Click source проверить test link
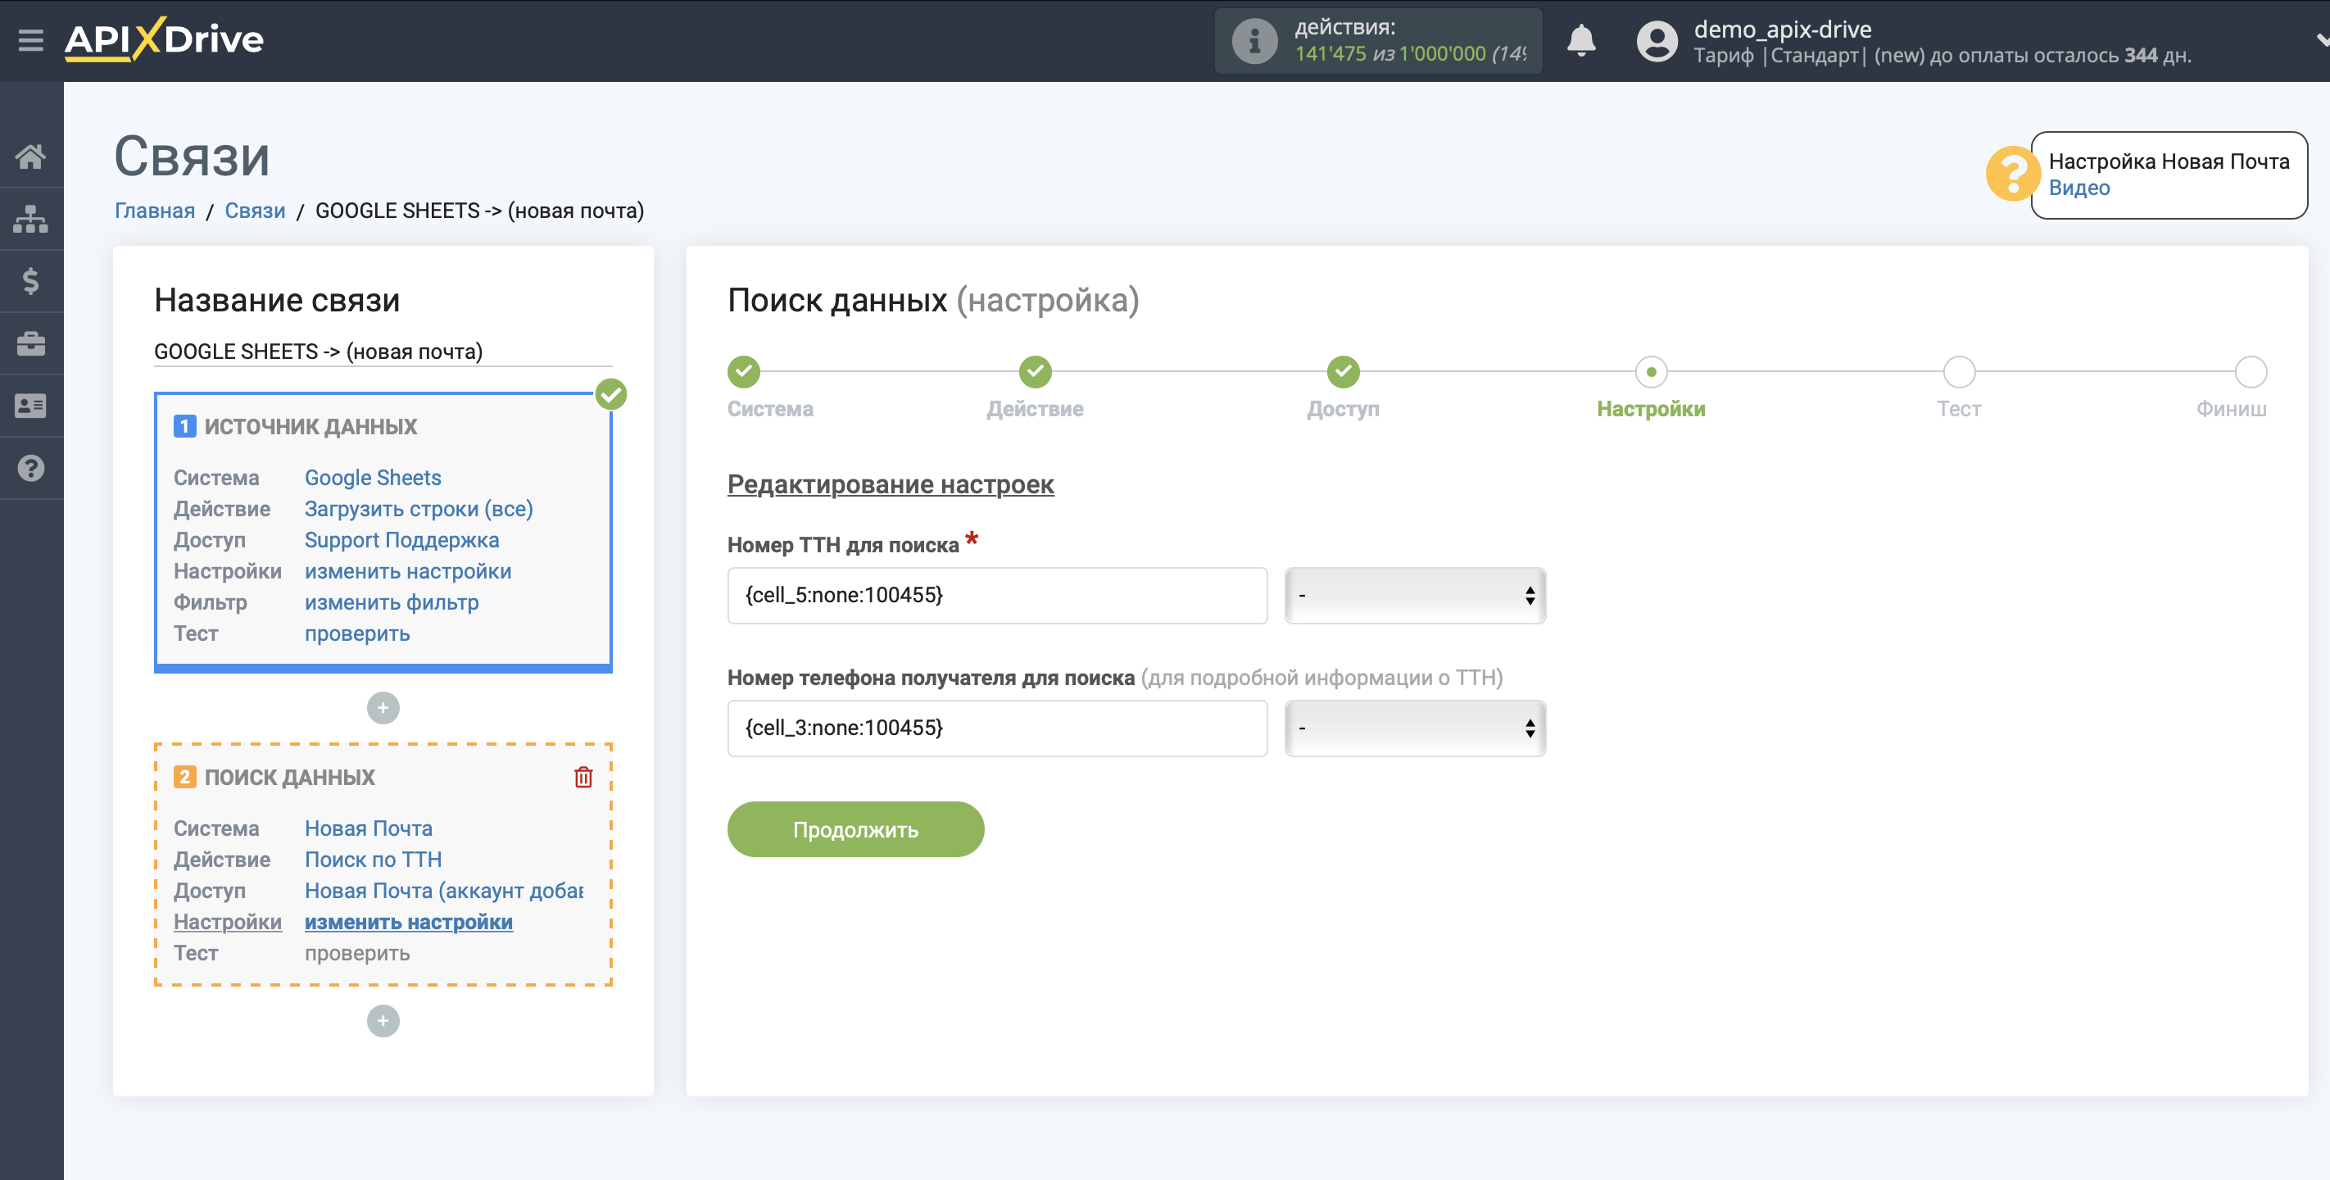Viewport: 2330px width, 1180px height. (357, 633)
